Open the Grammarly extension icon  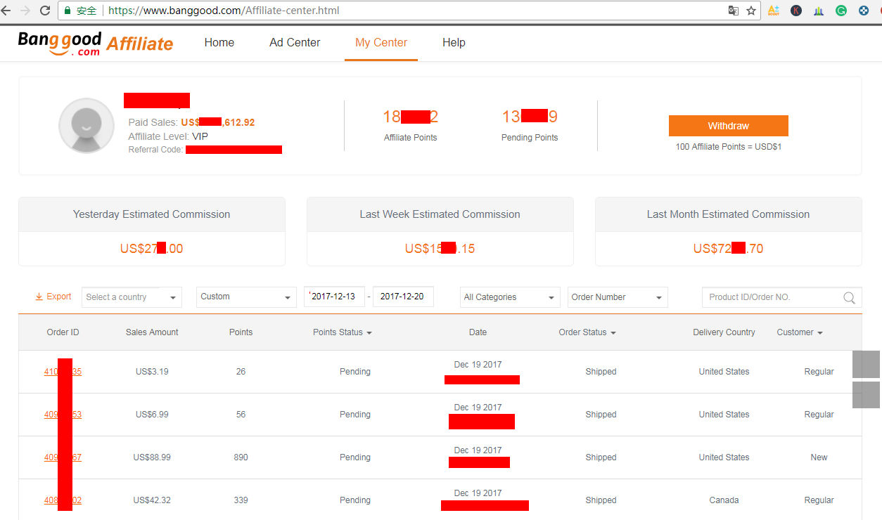841,11
